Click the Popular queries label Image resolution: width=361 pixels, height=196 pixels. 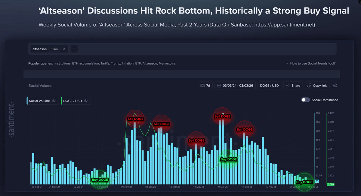point(41,63)
